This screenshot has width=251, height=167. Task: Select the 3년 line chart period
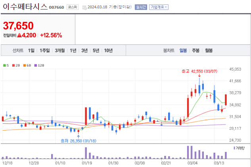pos(84,51)
